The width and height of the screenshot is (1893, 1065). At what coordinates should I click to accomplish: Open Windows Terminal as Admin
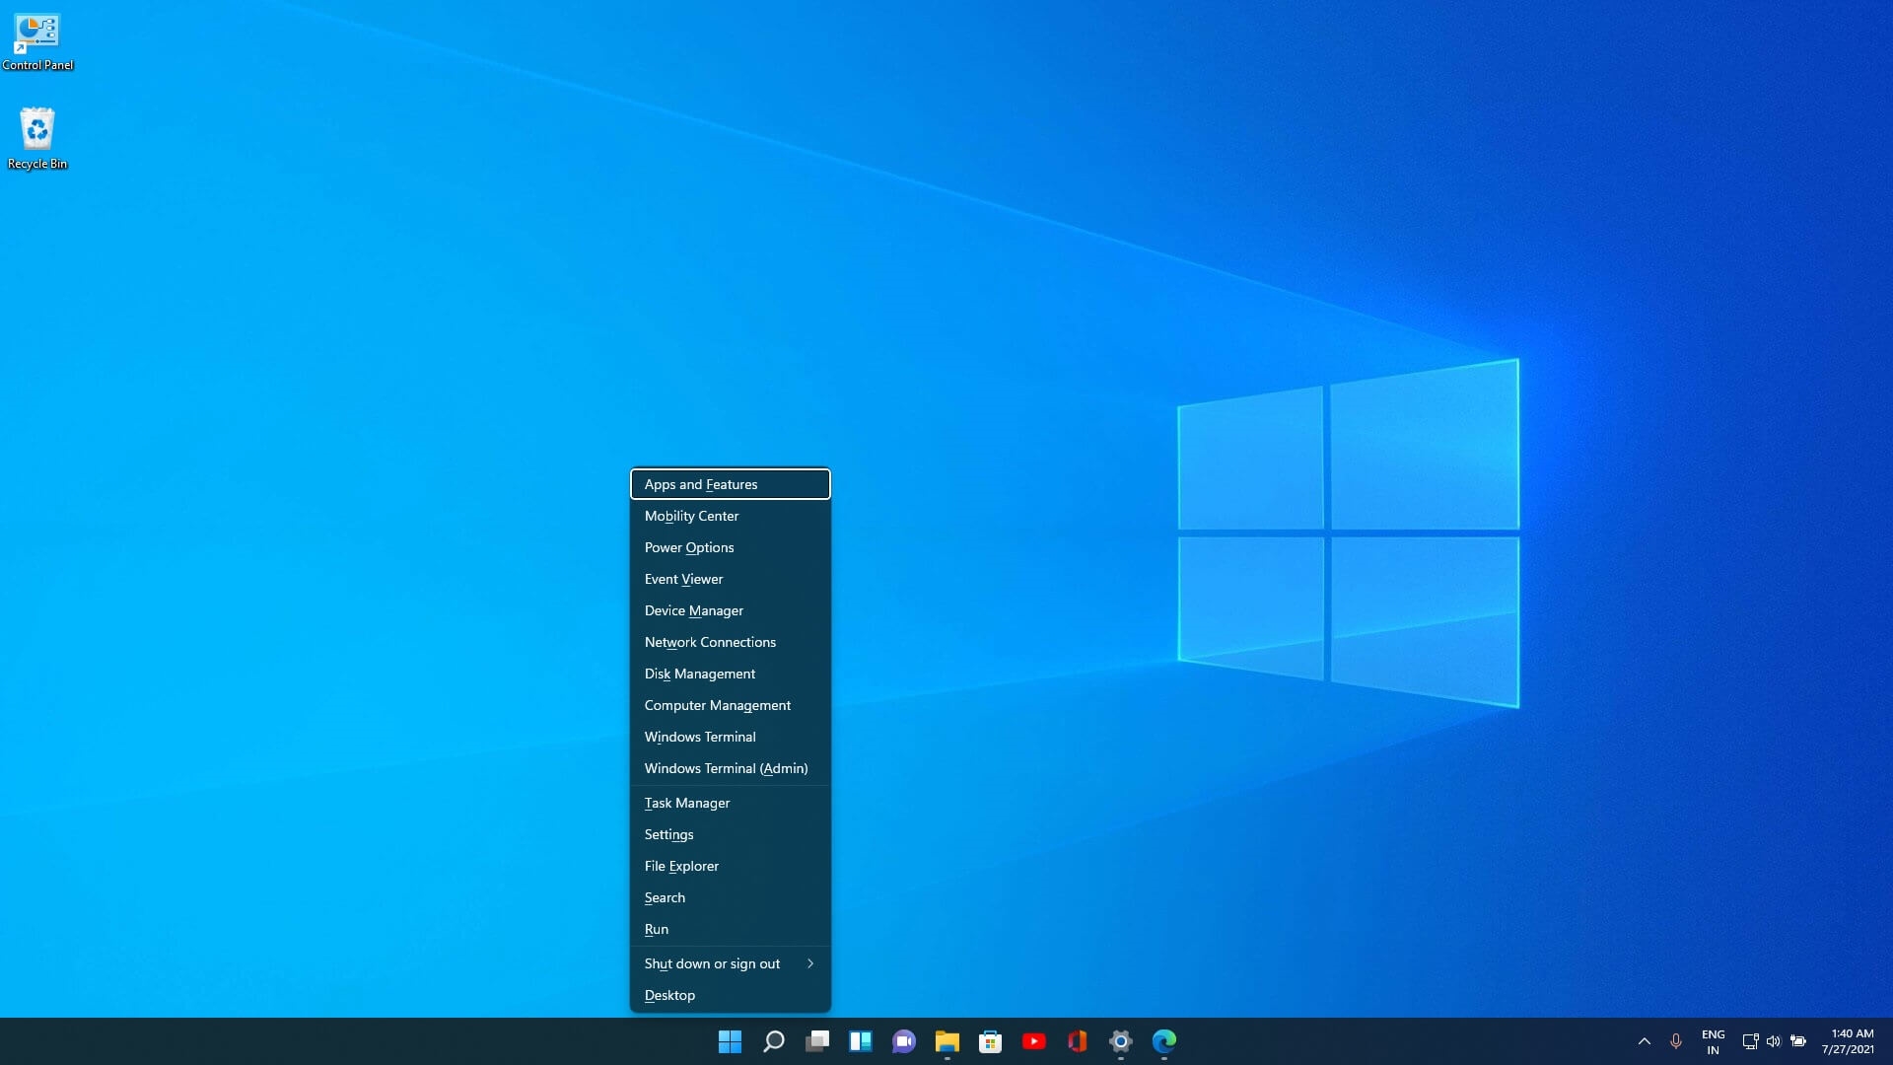[x=726, y=767]
